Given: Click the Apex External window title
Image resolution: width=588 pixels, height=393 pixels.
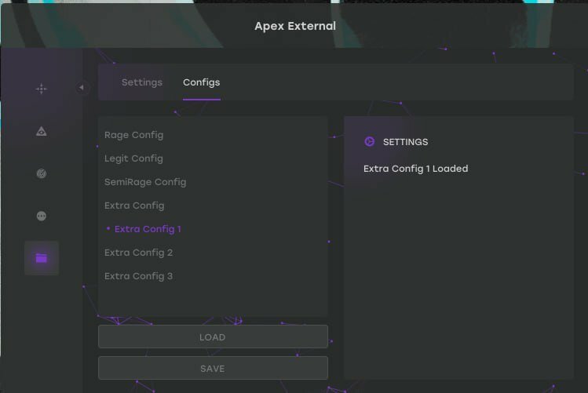Looking at the screenshot, I should click(x=295, y=26).
